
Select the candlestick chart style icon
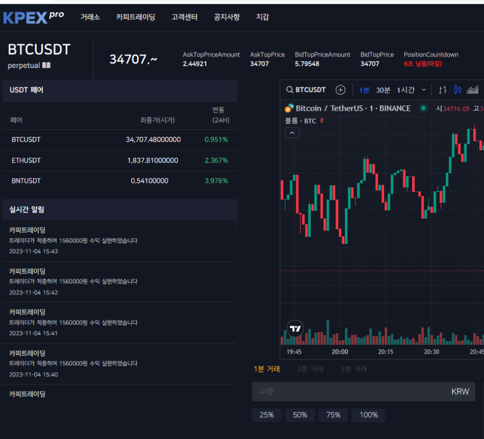pyautogui.click(x=458, y=90)
